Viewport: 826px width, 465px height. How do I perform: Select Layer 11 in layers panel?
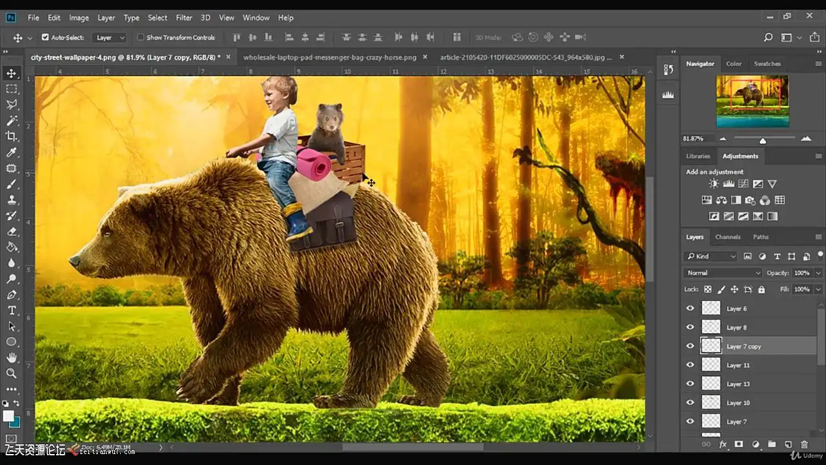coord(738,366)
